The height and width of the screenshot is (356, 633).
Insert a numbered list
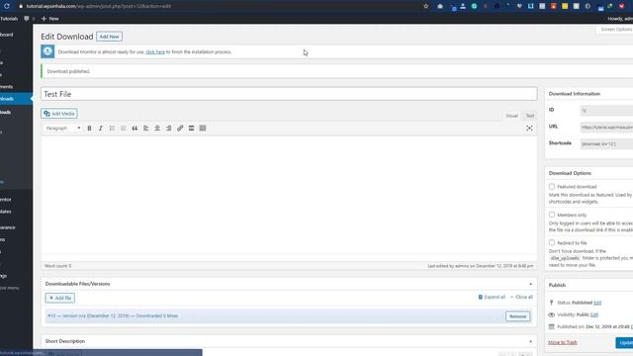pos(123,128)
